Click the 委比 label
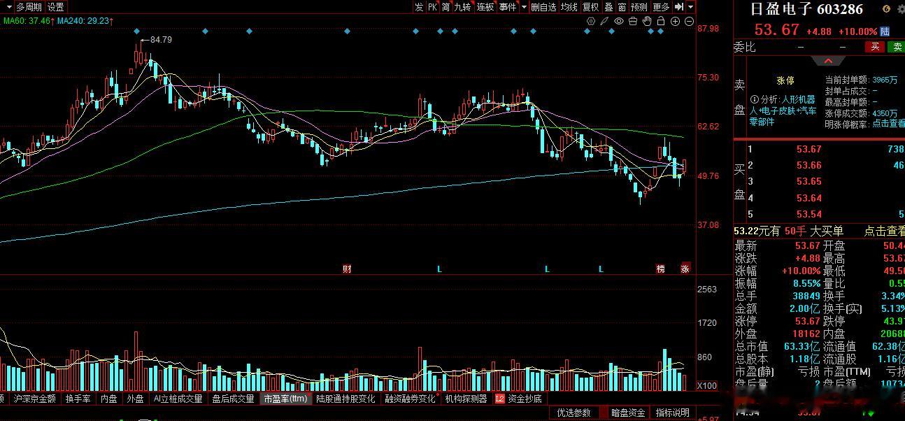Viewport: 905px width, 421px height. point(744,47)
